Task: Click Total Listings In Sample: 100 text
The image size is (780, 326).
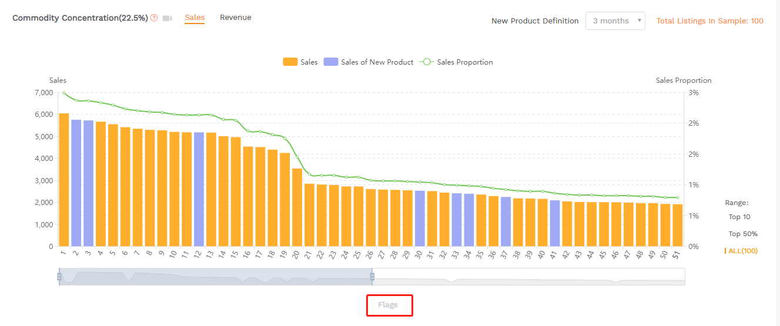Action: click(709, 21)
